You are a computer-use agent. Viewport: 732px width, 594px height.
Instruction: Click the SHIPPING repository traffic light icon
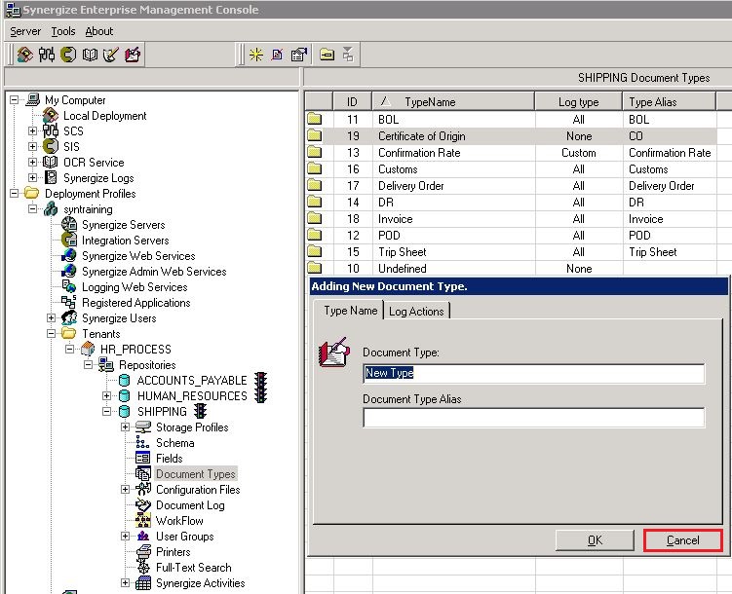pos(201,411)
